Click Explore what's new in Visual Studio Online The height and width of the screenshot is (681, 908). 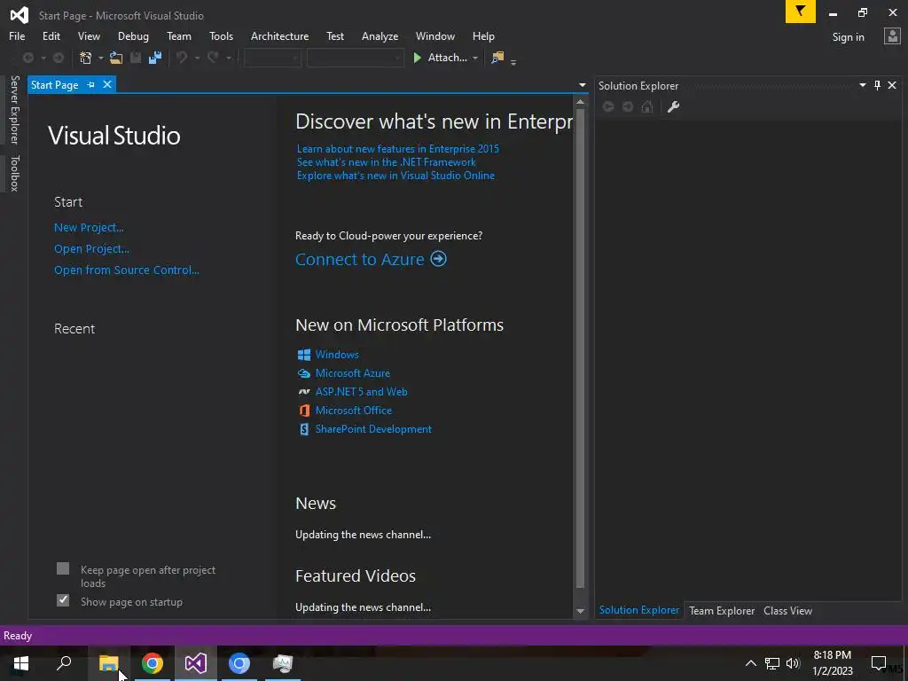[x=395, y=176]
